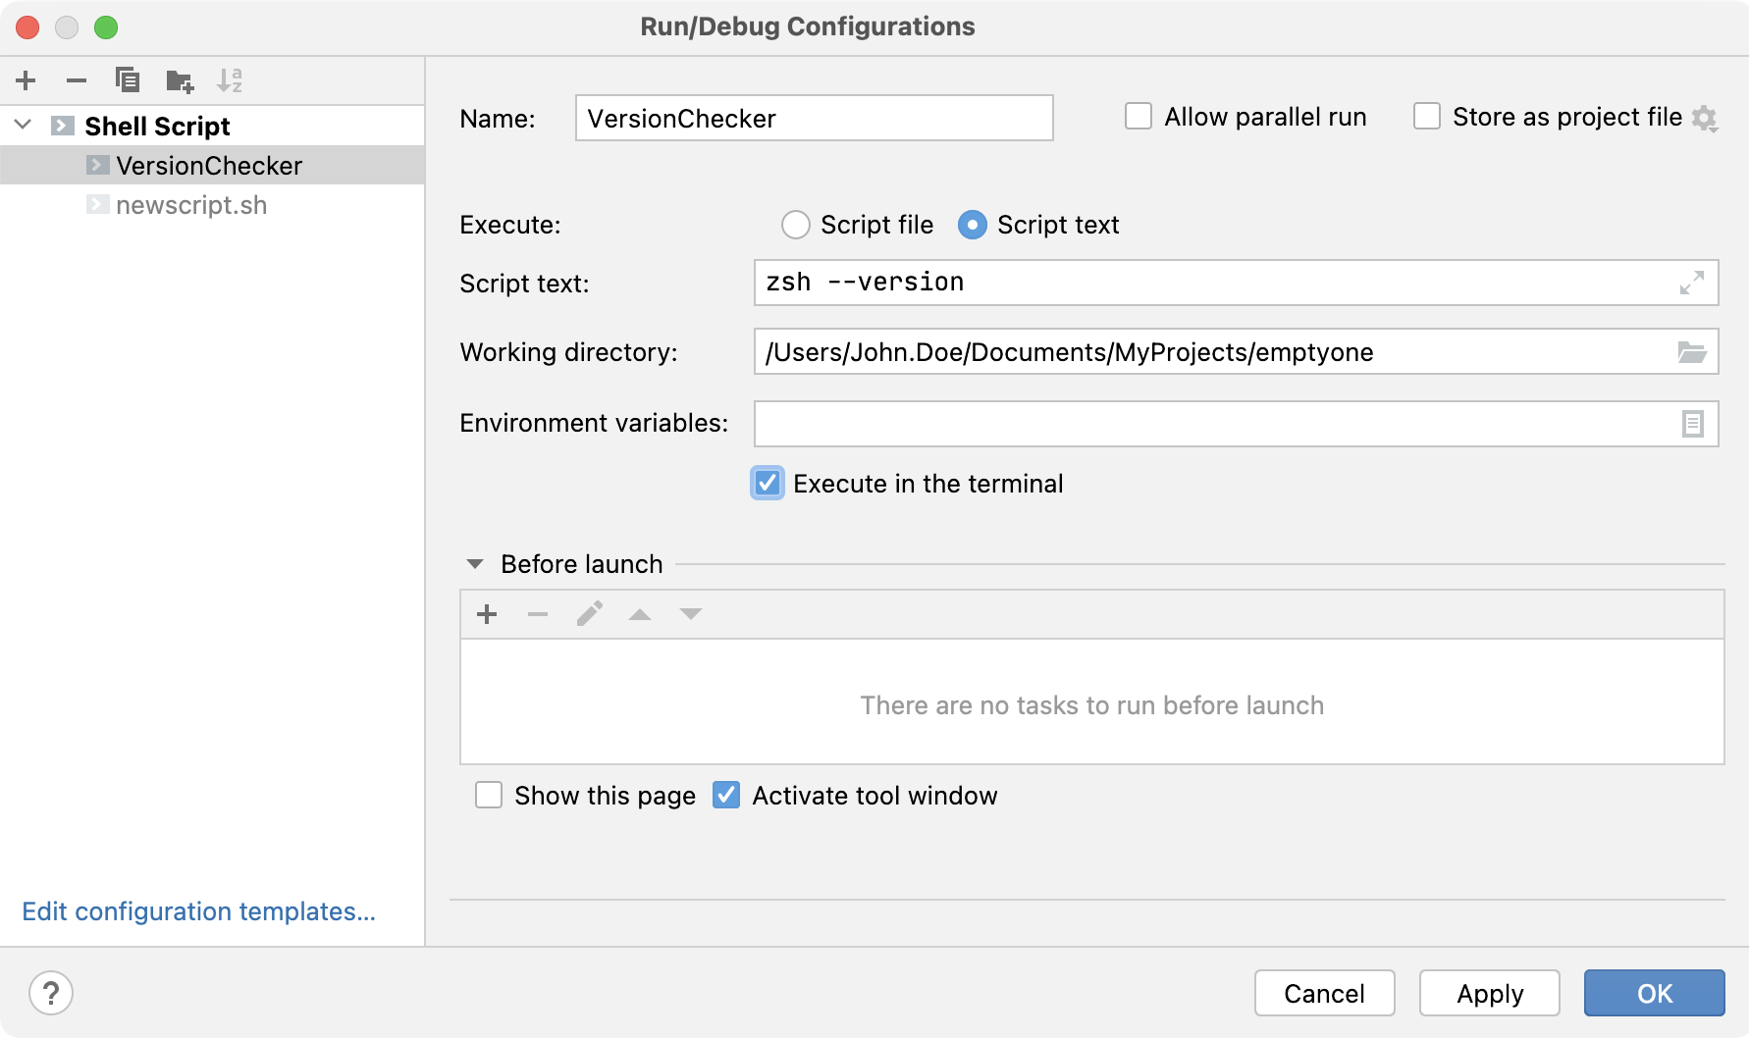Add a before launch task
This screenshot has height=1038, width=1749.
point(486,613)
